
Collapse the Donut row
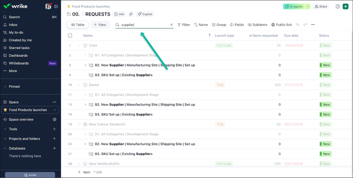coord(79,85)
